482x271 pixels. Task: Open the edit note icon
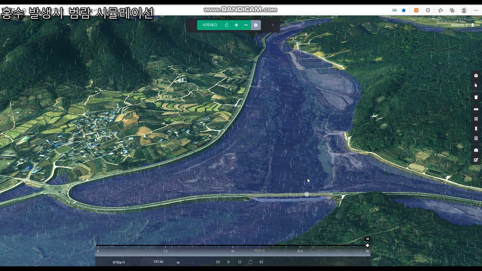pos(476,160)
